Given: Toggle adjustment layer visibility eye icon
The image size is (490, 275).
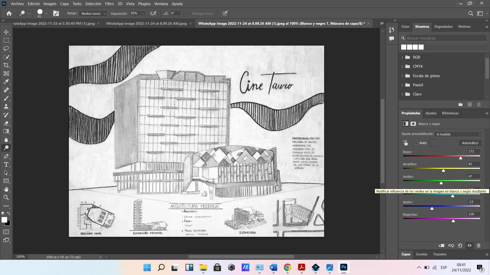Looking at the screenshot, I should (469, 245).
